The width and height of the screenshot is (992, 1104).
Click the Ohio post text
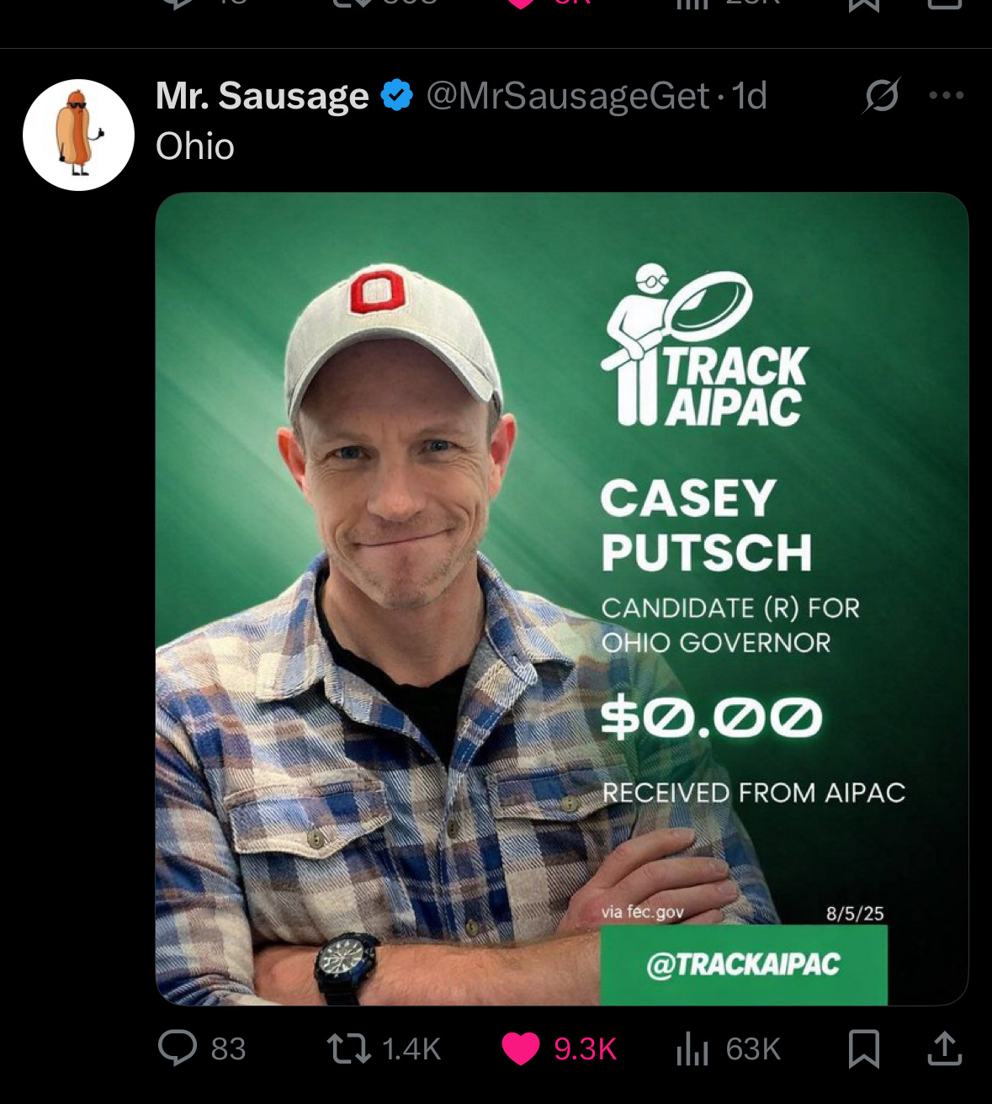coord(195,146)
